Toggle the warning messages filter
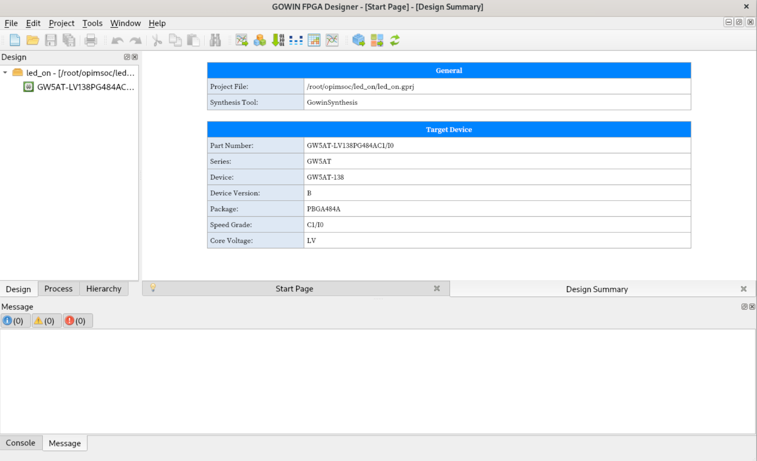This screenshot has height=461, width=757. (47, 321)
